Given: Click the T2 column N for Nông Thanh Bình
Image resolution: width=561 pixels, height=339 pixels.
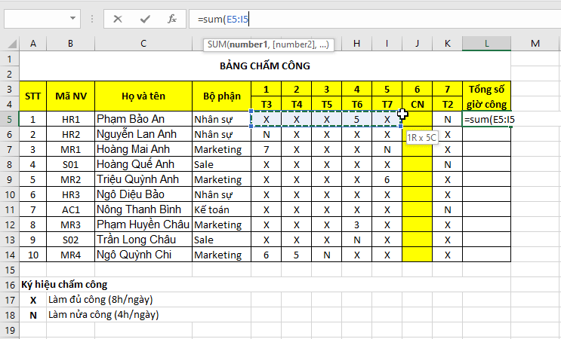Looking at the screenshot, I should (x=447, y=209).
